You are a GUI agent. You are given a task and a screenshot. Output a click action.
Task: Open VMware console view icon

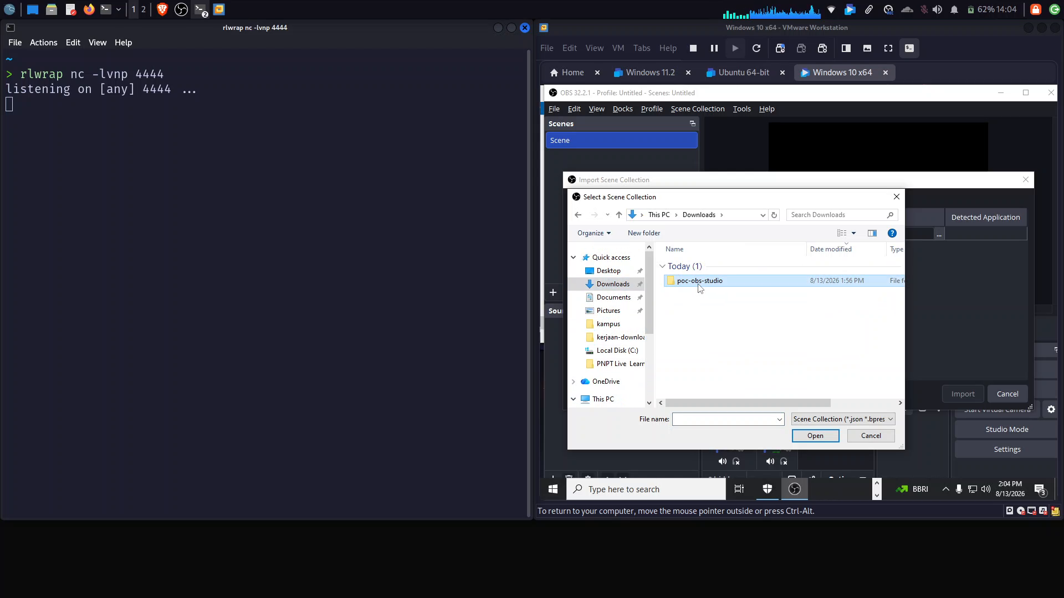pos(909,48)
